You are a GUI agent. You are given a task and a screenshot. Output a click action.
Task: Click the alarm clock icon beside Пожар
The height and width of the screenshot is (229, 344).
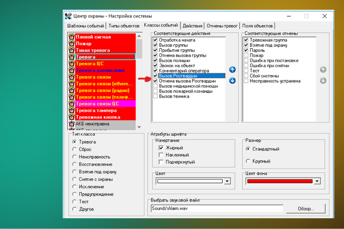[71, 43]
